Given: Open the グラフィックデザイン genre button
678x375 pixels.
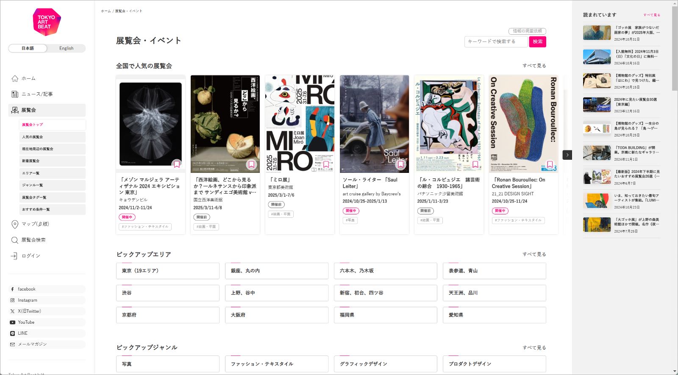Looking at the screenshot, I should coord(386,364).
